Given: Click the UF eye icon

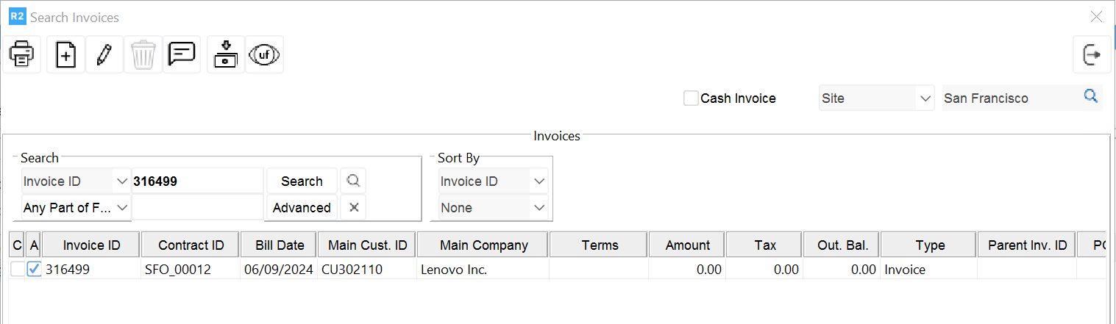Looking at the screenshot, I should 264,55.
